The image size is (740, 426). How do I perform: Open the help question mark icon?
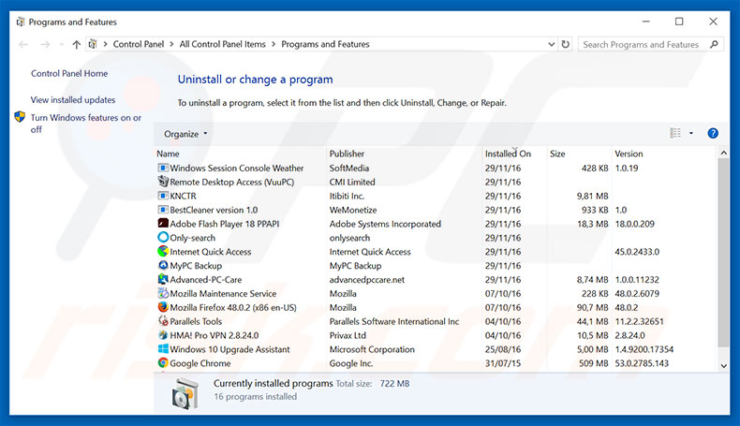(x=713, y=134)
